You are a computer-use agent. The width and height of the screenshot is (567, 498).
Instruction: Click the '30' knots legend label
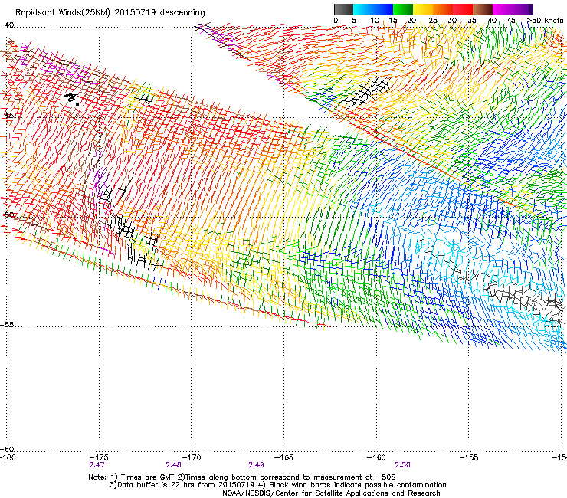click(x=452, y=21)
